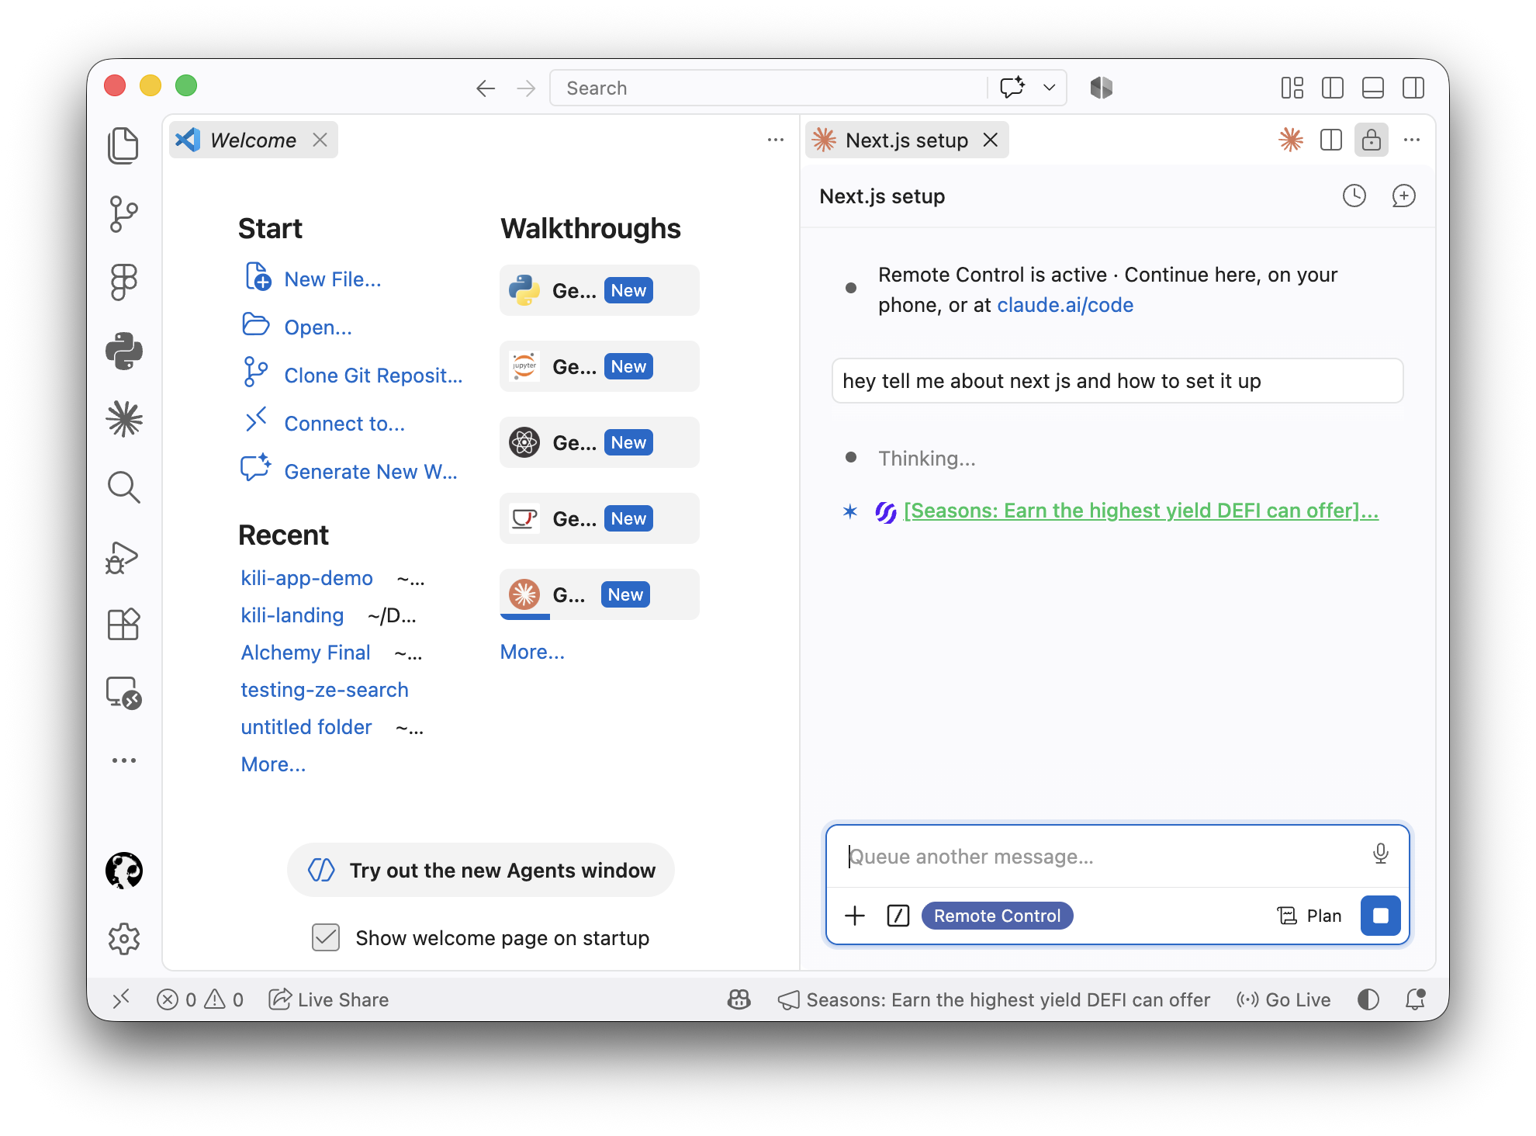Go back with the navigation arrow

(486, 88)
